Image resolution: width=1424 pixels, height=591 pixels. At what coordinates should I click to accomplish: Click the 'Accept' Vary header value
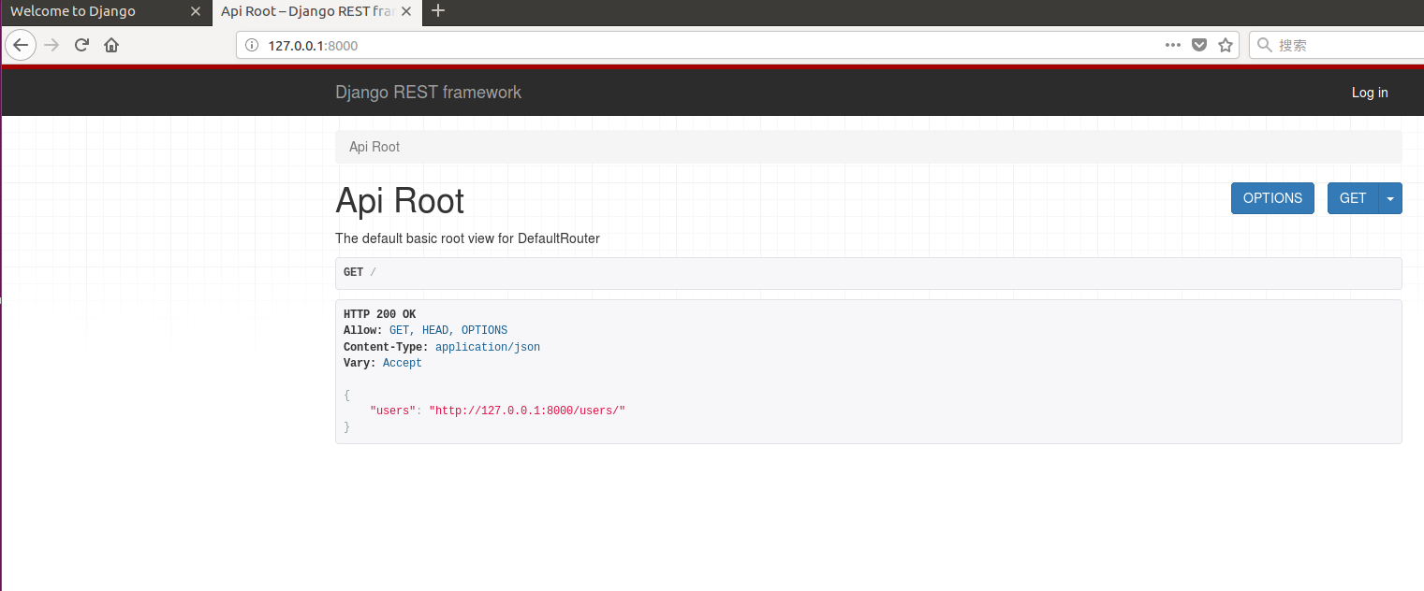(403, 363)
